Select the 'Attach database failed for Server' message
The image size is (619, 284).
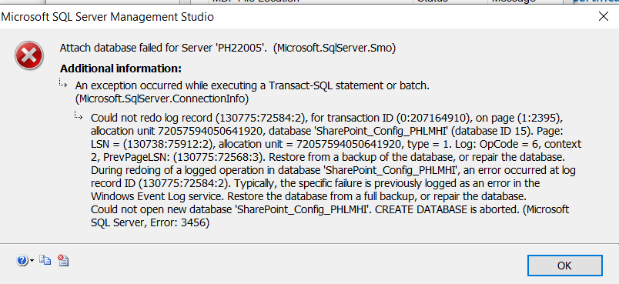tap(228, 48)
